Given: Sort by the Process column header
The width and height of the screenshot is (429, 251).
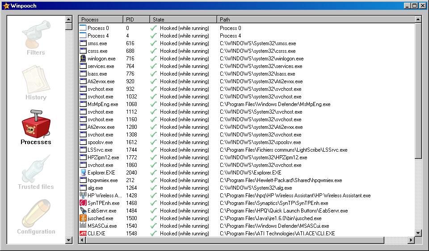Looking at the screenshot, I should pyautogui.click(x=101, y=19).
